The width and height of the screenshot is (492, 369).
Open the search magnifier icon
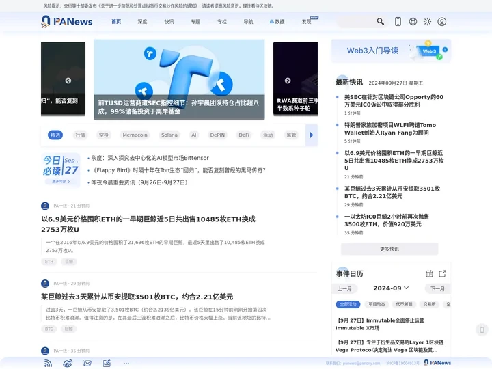pyautogui.click(x=381, y=21)
